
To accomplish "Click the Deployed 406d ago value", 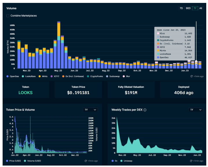I will (184, 93).
